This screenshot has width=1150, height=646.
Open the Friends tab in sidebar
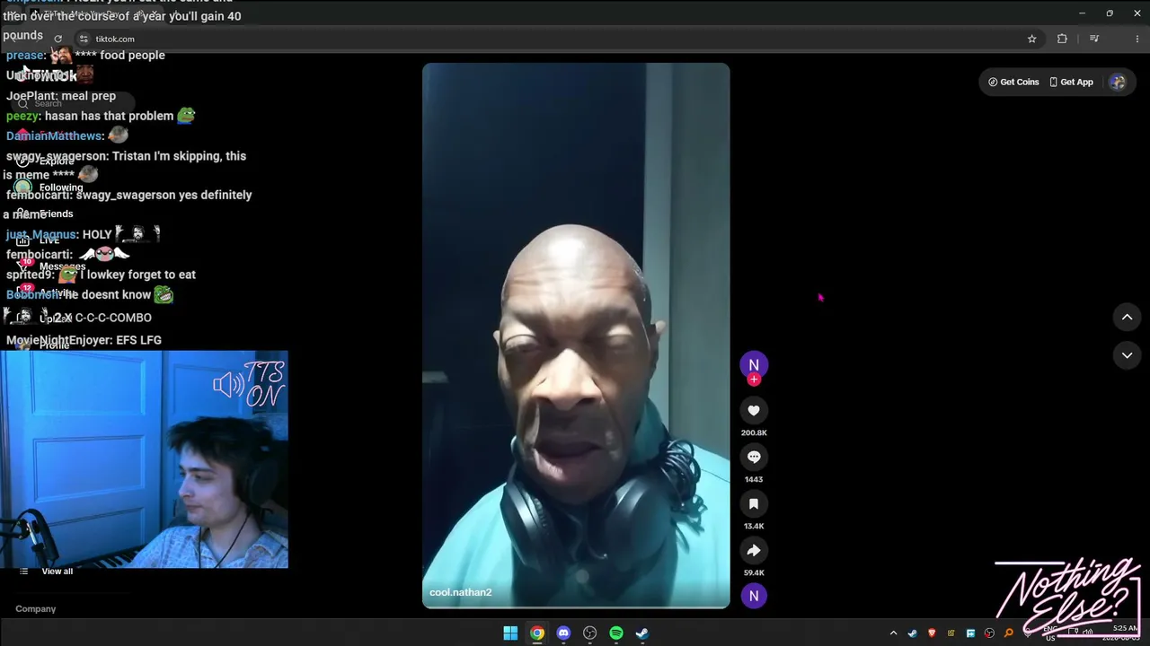tap(56, 214)
